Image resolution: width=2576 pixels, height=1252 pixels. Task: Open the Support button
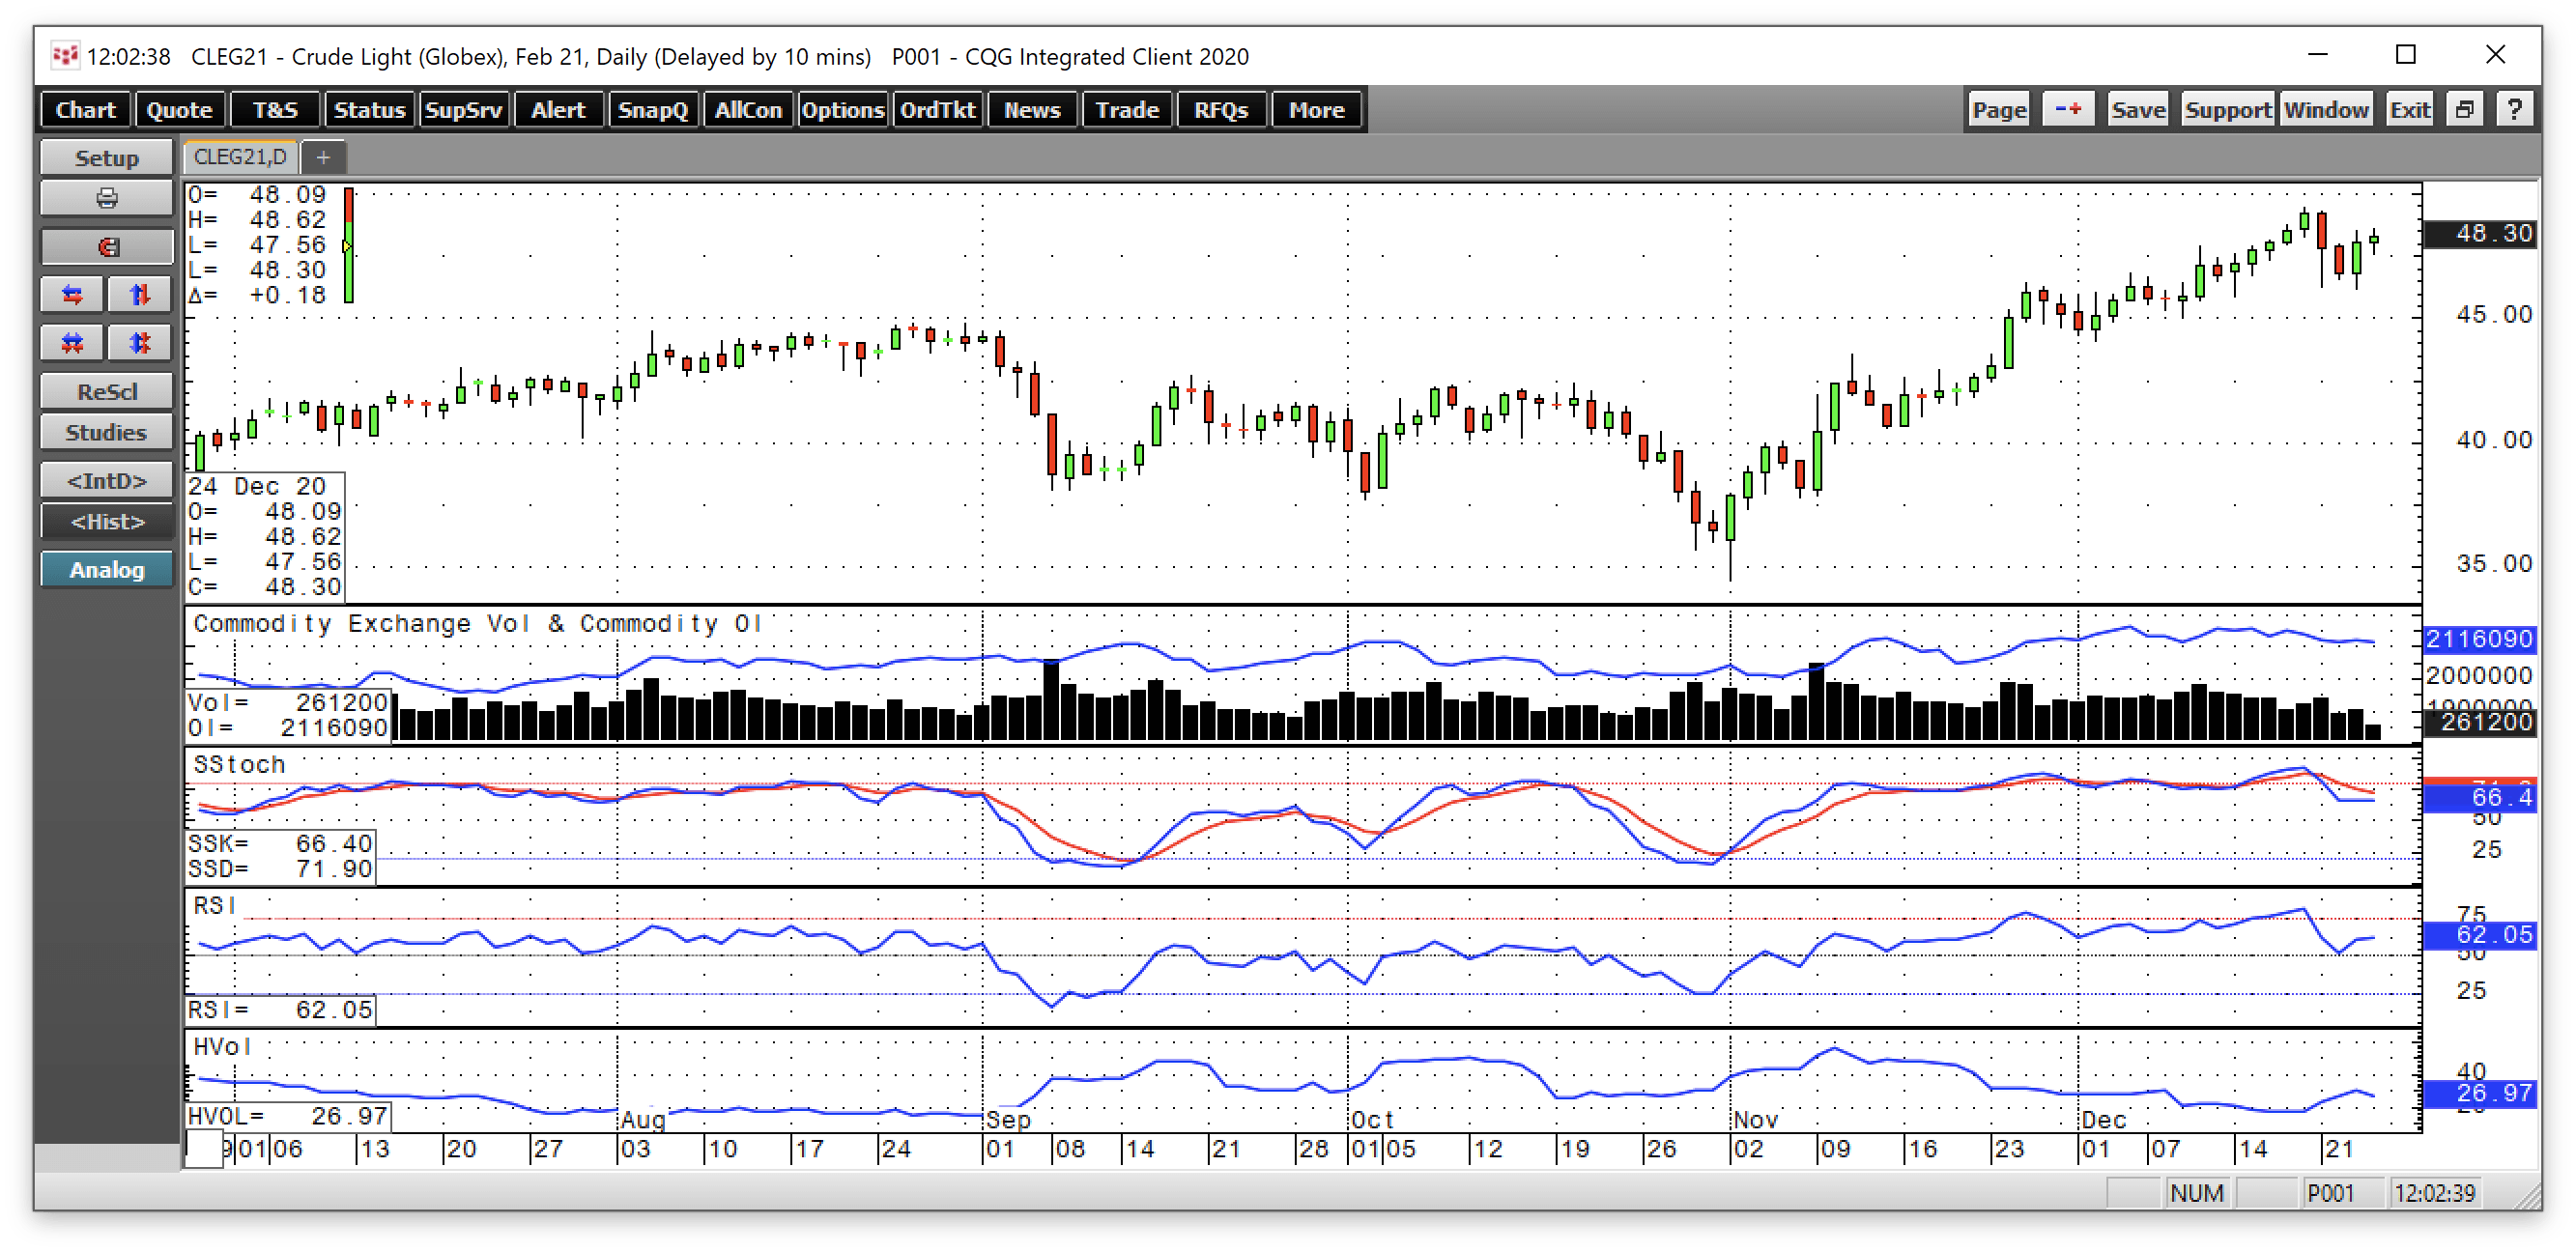(2227, 109)
